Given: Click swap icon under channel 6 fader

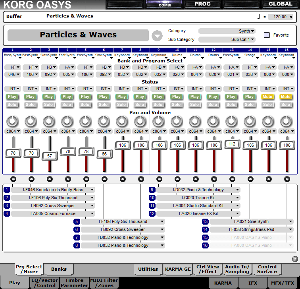Looking at the screenshot, I should [x=104, y=179].
